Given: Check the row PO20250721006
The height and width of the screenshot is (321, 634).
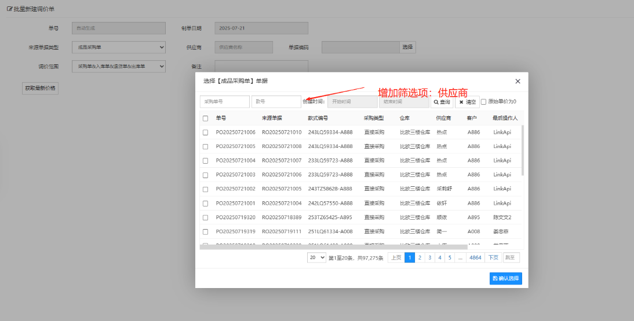Looking at the screenshot, I should (x=205, y=132).
